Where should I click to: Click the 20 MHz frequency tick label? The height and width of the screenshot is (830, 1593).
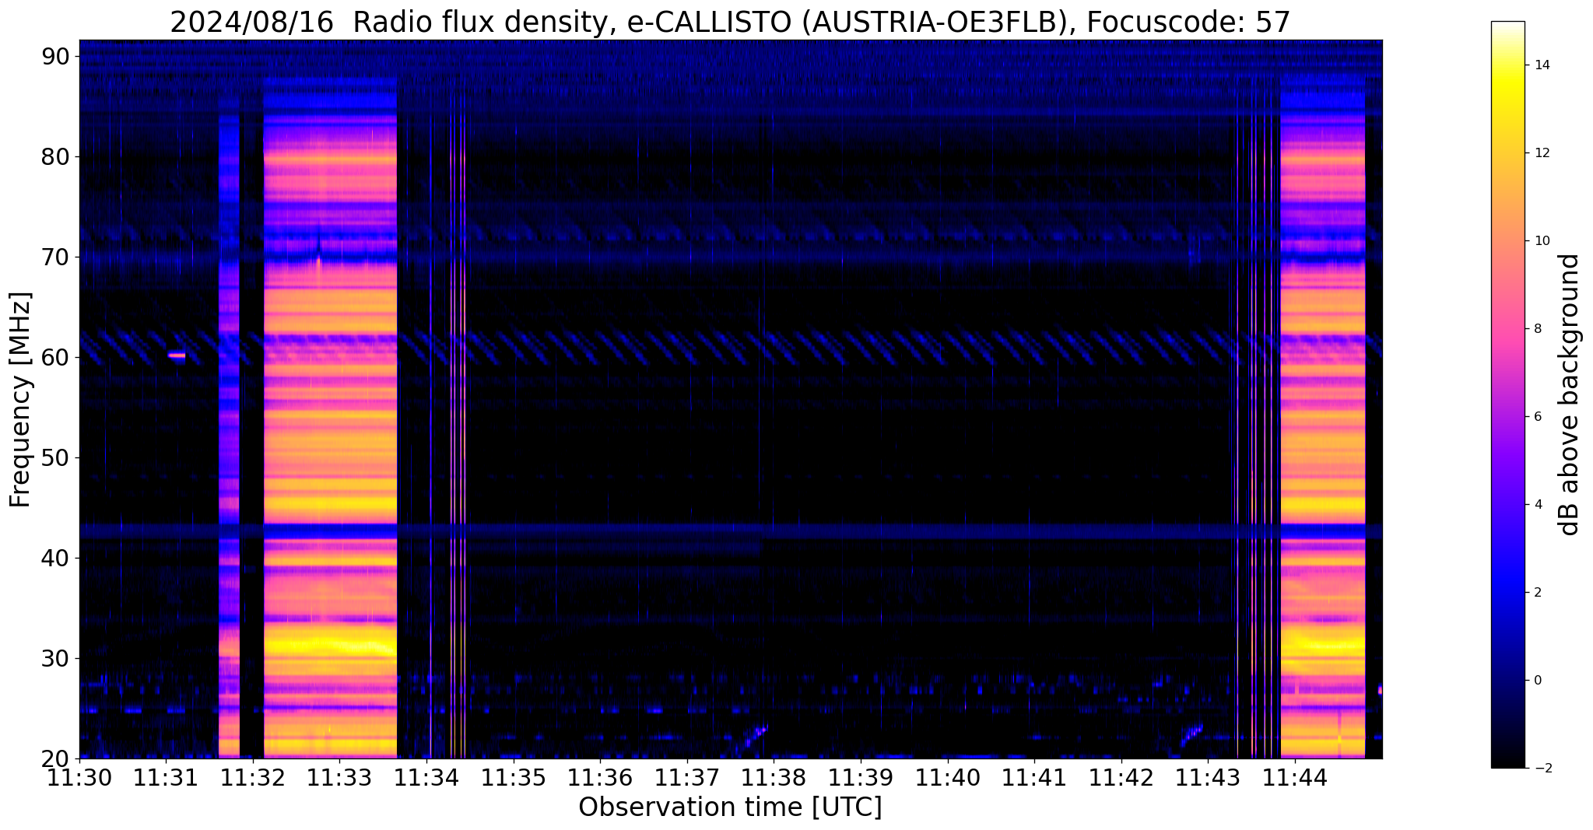tap(56, 758)
